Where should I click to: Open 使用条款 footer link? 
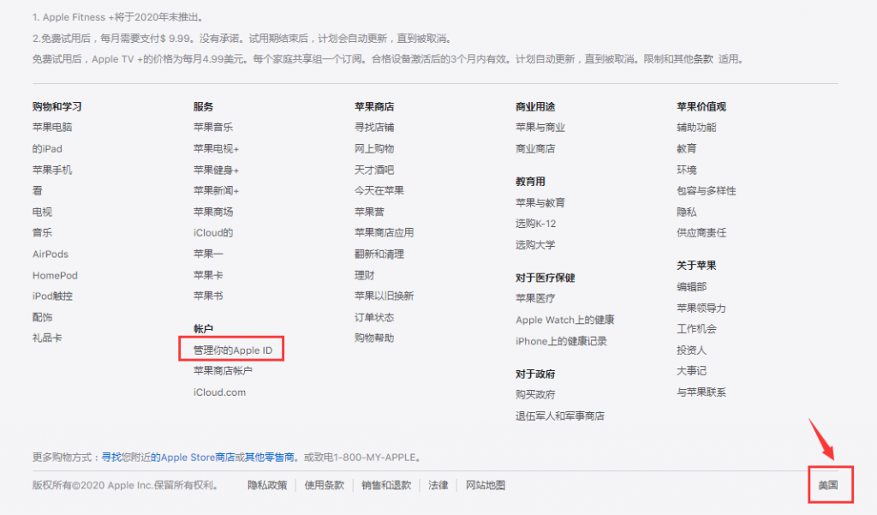point(325,485)
